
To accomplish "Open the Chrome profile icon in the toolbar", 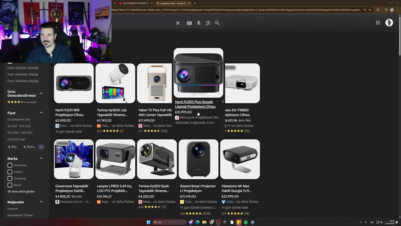I will pyautogui.click(x=392, y=10).
